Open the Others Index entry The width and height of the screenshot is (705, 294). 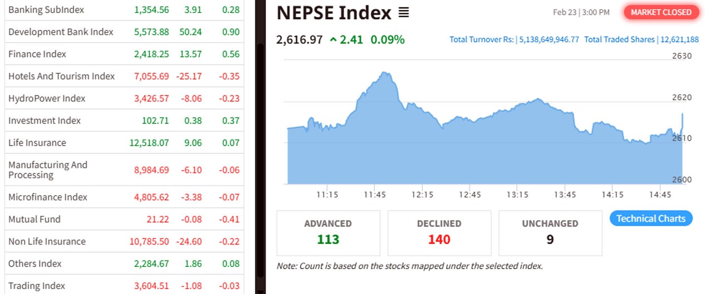pos(33,263)
